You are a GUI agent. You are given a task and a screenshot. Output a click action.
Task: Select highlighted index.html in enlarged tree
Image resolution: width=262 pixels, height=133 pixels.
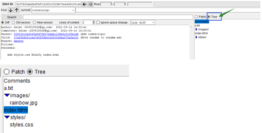[16, 110]
